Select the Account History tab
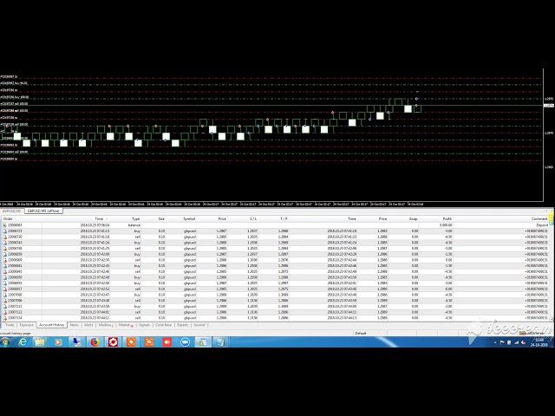This screenshot has height=416, width=555. pyautogui.click(x=52, y=325)
